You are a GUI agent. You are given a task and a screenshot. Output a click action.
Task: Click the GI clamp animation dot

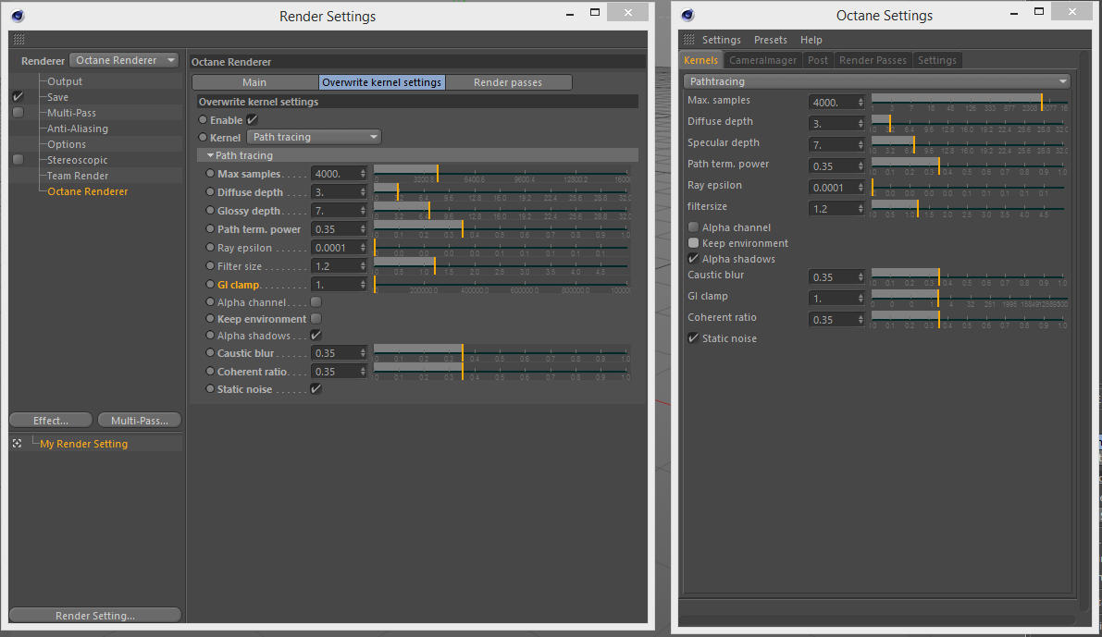click(209, 285)
